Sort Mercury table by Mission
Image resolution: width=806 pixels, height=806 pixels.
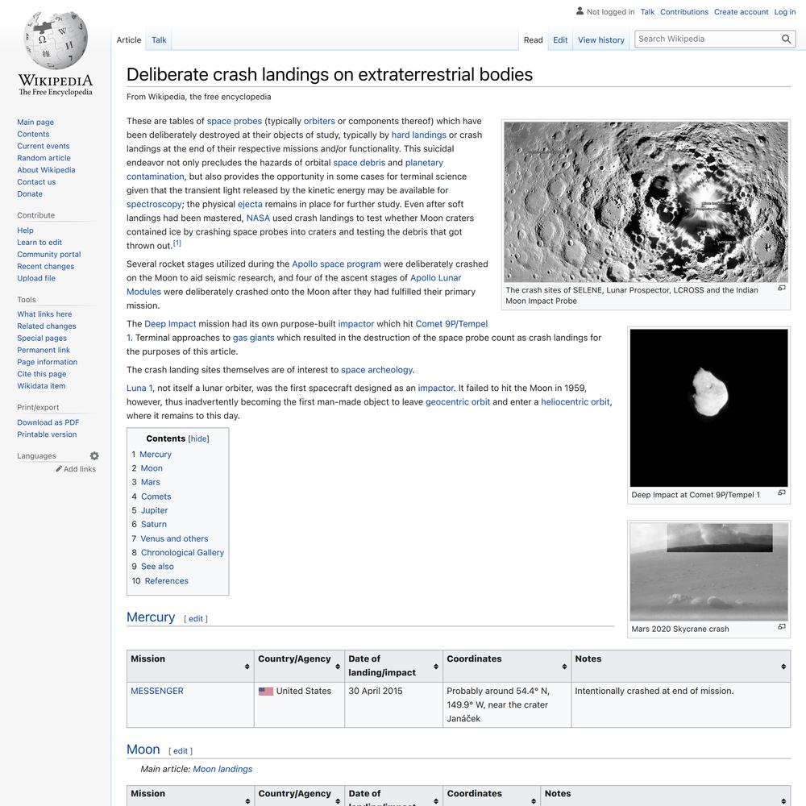247,667
